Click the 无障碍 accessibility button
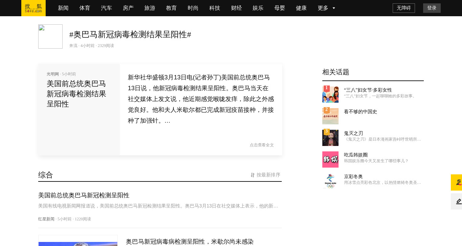 coord(404,8)
